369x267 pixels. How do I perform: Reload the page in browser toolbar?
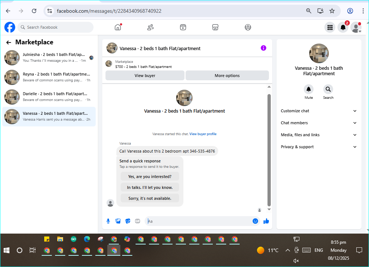coord(34,11)
